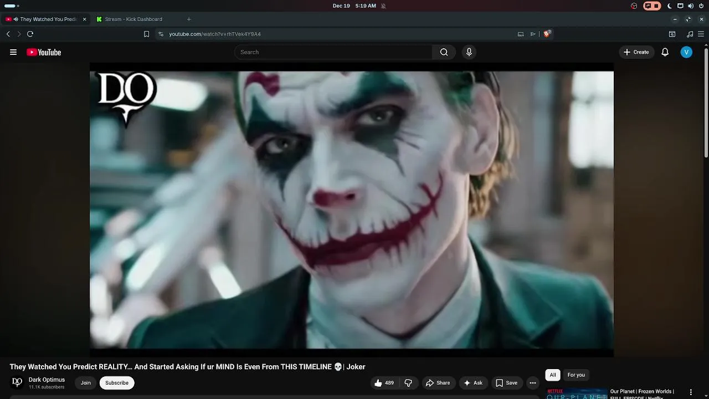Image resolution: width=709 pixels, height=399 pixels.
Task: Open the Brave Shields lion icon
Action: tap(547, 34)
